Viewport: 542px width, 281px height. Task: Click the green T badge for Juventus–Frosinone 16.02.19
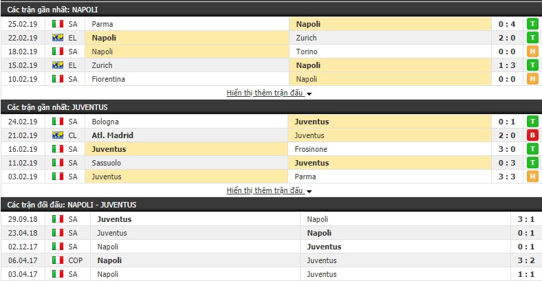point(532,149)
